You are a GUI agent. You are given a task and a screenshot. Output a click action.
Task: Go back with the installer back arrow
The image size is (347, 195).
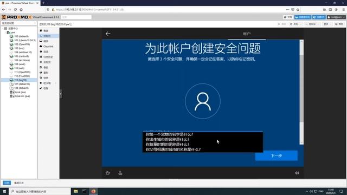click(x=108, y=34)
